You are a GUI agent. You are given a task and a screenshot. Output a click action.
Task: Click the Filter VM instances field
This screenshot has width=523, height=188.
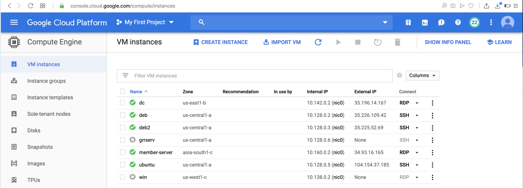(x=260, y=76)
